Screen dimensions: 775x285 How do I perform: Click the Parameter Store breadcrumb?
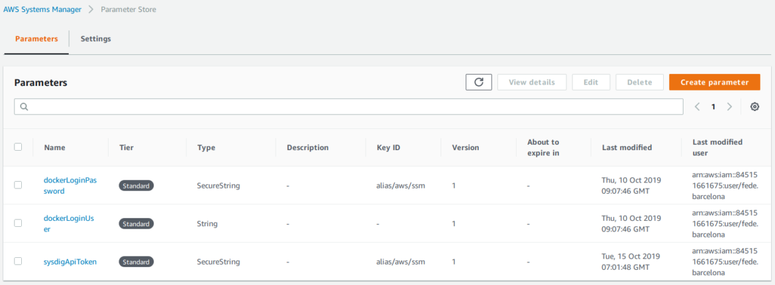tap(129, 9)
